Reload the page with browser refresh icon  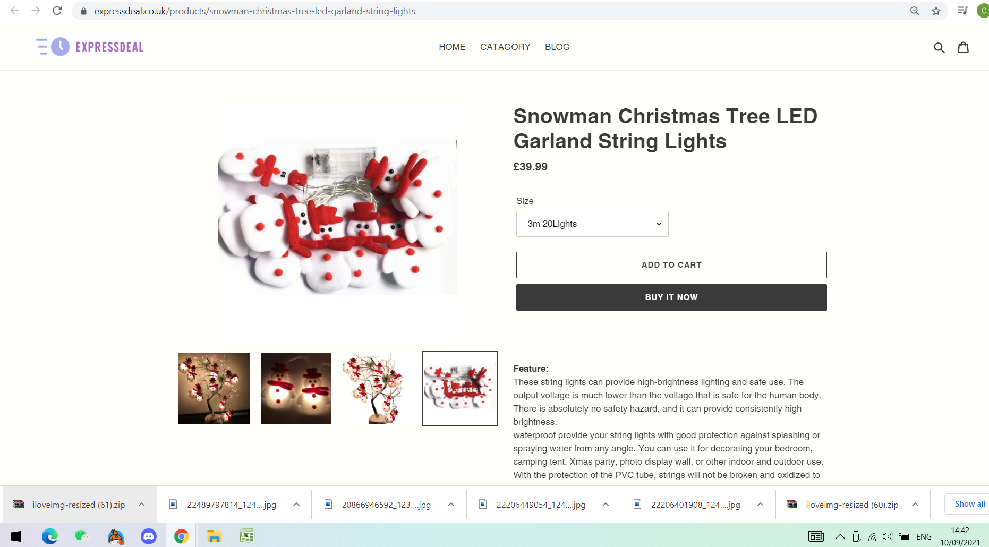pos(57,11)
